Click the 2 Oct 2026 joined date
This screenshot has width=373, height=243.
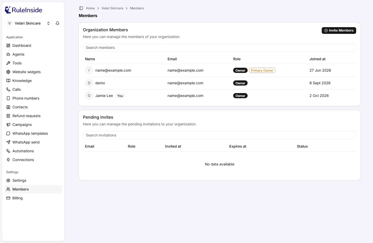(x=319, y=96)
